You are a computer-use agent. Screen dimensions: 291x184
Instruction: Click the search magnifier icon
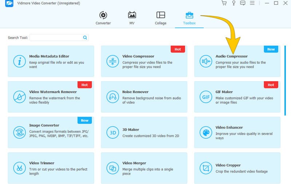coord(85,37)
